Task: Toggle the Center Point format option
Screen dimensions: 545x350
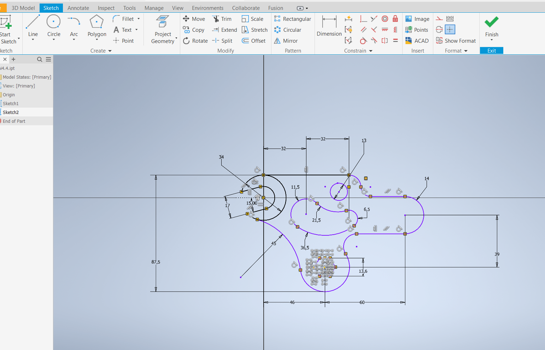Action: (450, 30)
